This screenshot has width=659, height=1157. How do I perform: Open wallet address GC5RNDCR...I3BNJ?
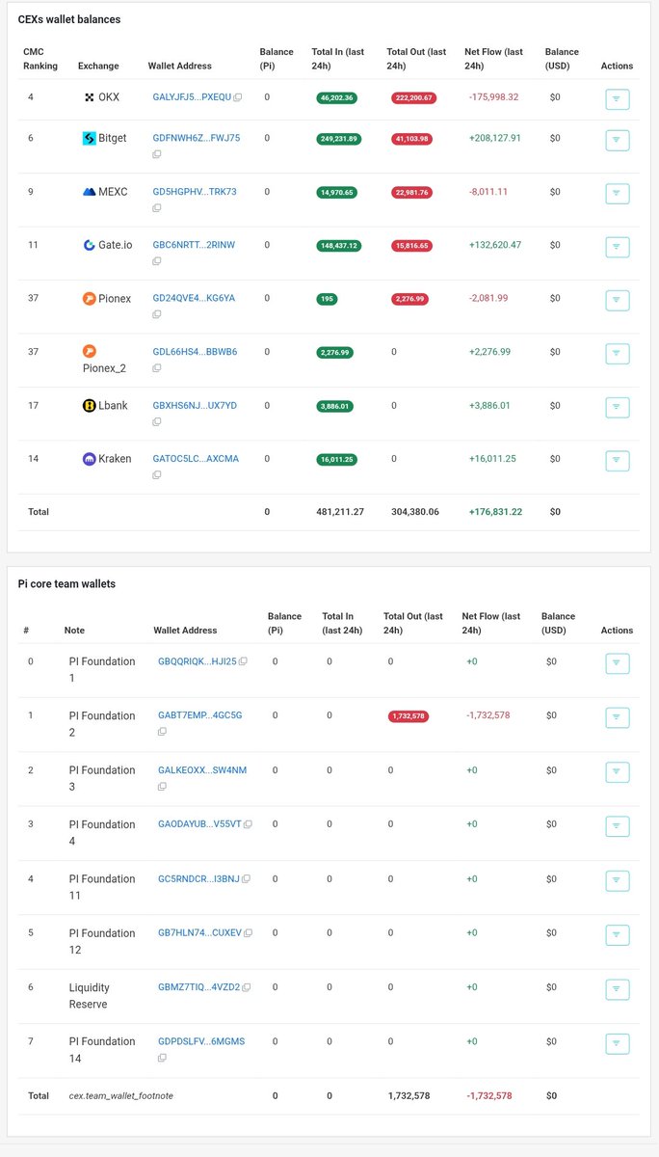(198, 878)
